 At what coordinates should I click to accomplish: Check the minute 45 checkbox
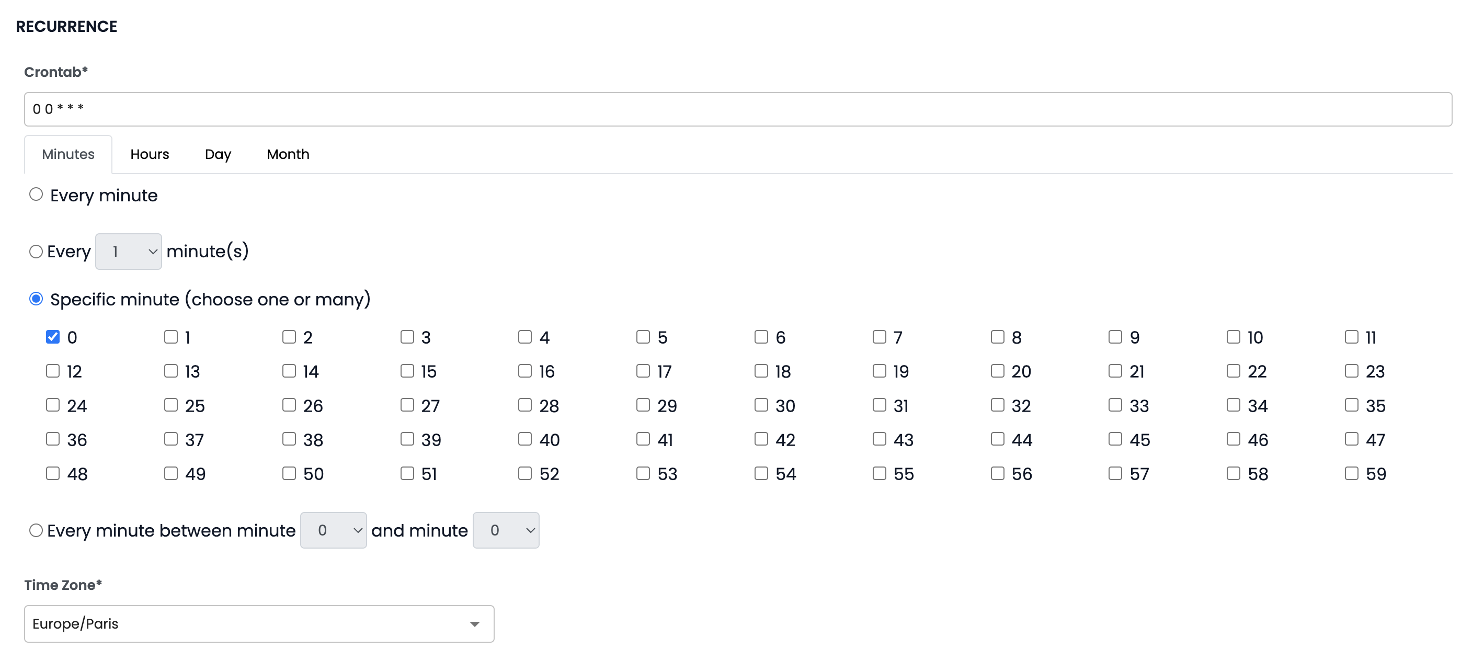tap(1115, 439)
